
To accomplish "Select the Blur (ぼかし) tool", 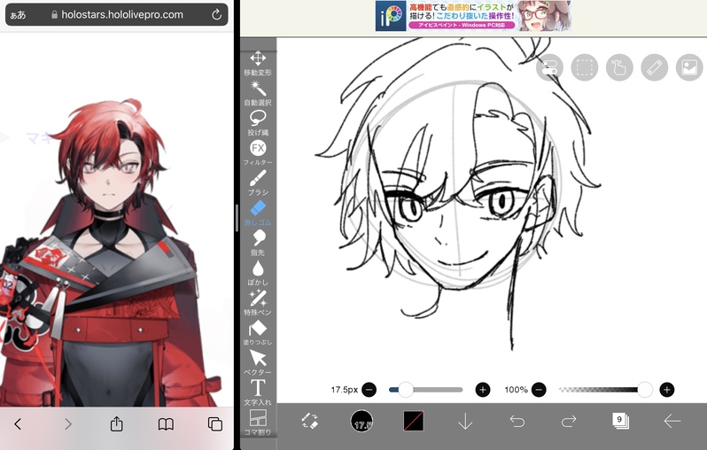I will (258, 272).
